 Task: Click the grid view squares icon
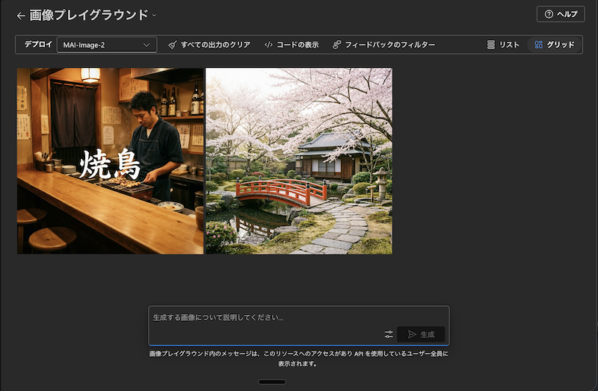click(x=538, y=45)
